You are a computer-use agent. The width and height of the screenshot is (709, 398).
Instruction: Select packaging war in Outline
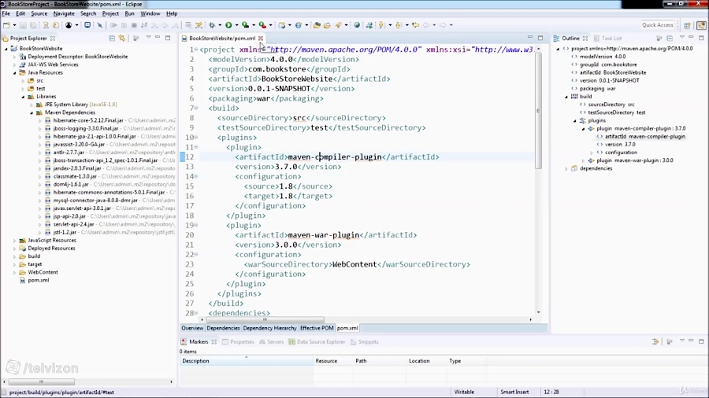click(x=597, y=89)
